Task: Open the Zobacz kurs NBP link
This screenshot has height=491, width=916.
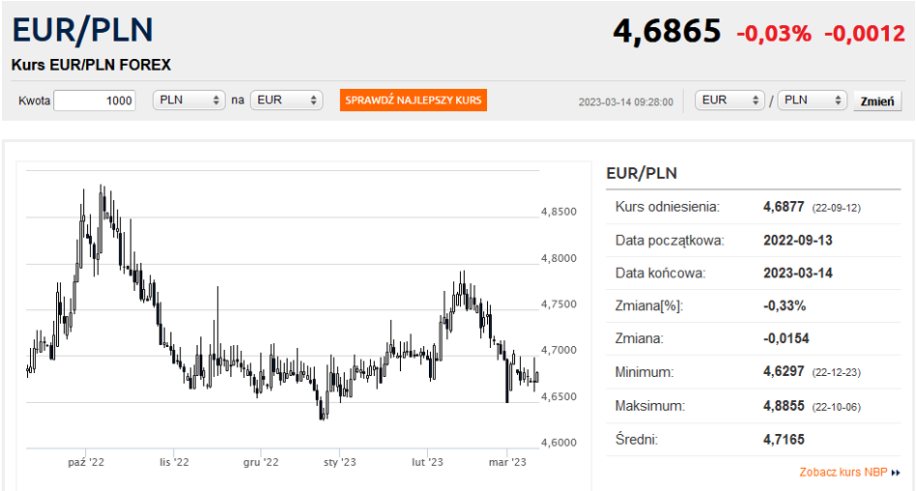Action: (x=843, y=472)
